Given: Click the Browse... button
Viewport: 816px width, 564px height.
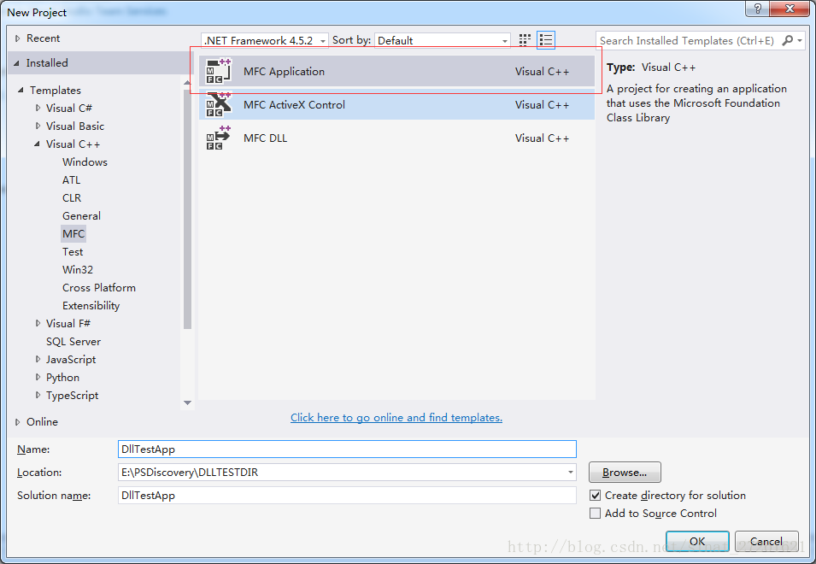Looking at the screenshot, I should (625, 473).
